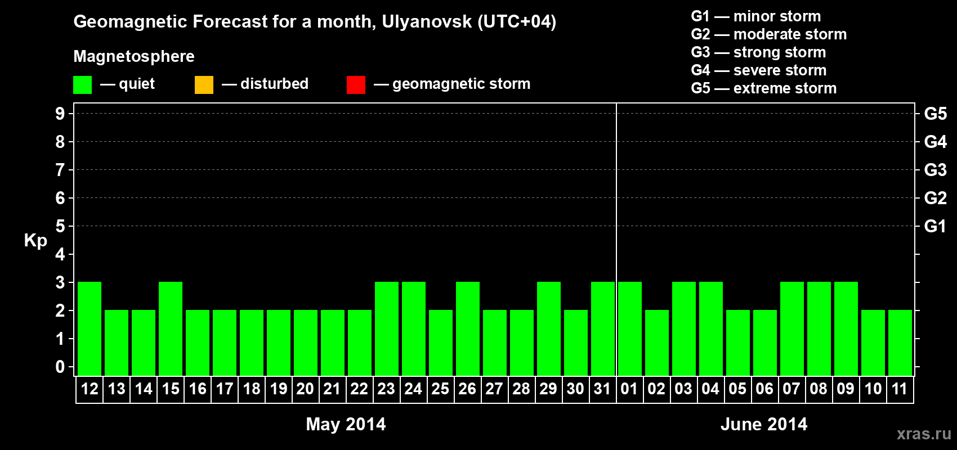Viewport: 957px width, 450px height.
Task: Select the bar for May 31
Action: pyautogui.click(x=603, y=328)
